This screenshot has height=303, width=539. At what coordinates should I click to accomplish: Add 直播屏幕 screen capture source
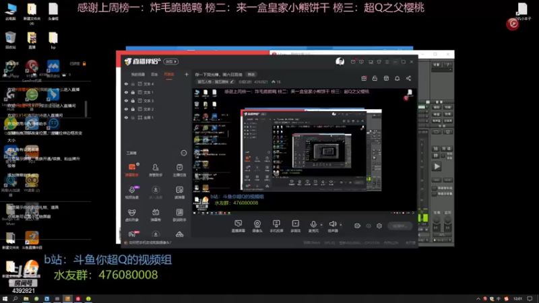(x=239, y=226)
